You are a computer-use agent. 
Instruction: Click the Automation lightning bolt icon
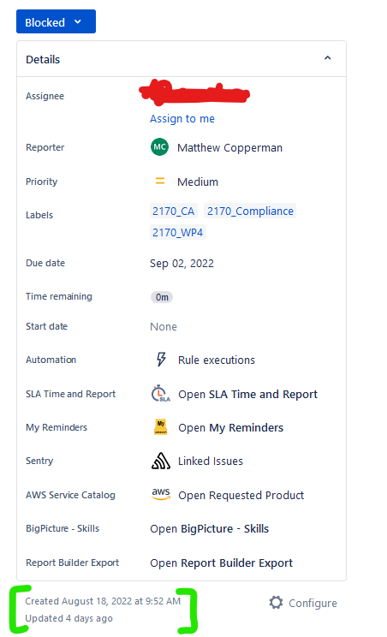coord(161,360)
